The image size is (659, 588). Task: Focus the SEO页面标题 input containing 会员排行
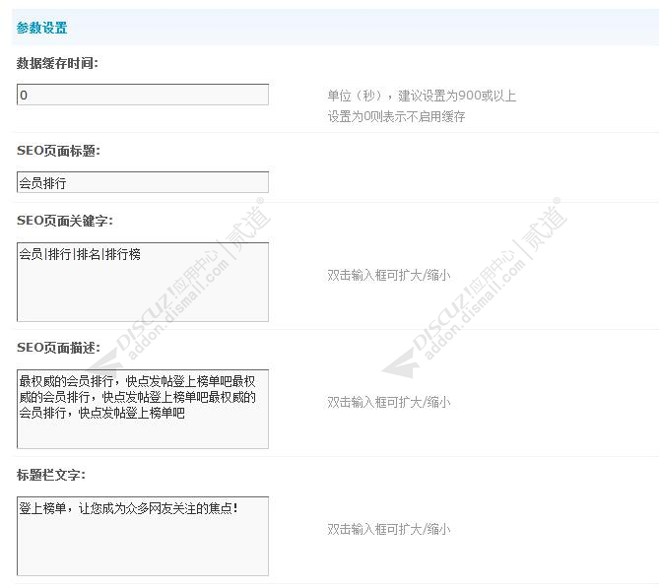143,182
